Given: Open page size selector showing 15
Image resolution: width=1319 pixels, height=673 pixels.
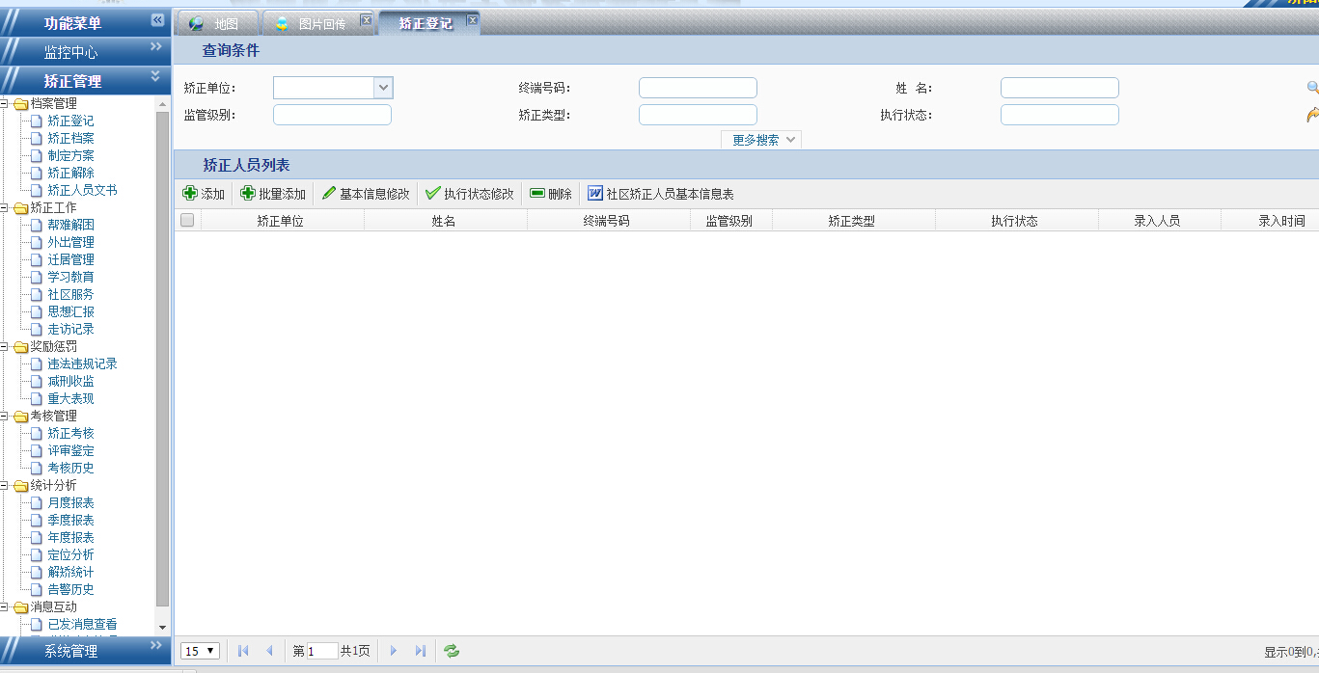Looking at the screenshot, I should pos(201,651).
